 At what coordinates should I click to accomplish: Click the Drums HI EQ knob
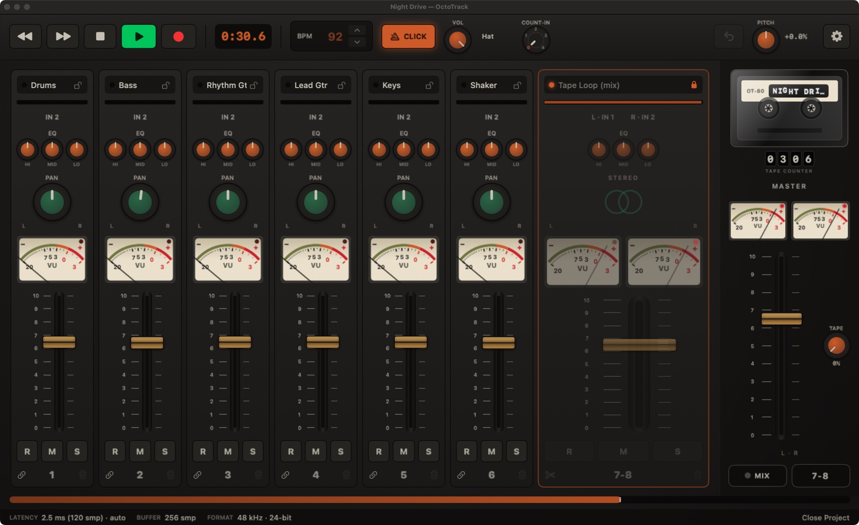pyautogui.click(x=27, y=149)
